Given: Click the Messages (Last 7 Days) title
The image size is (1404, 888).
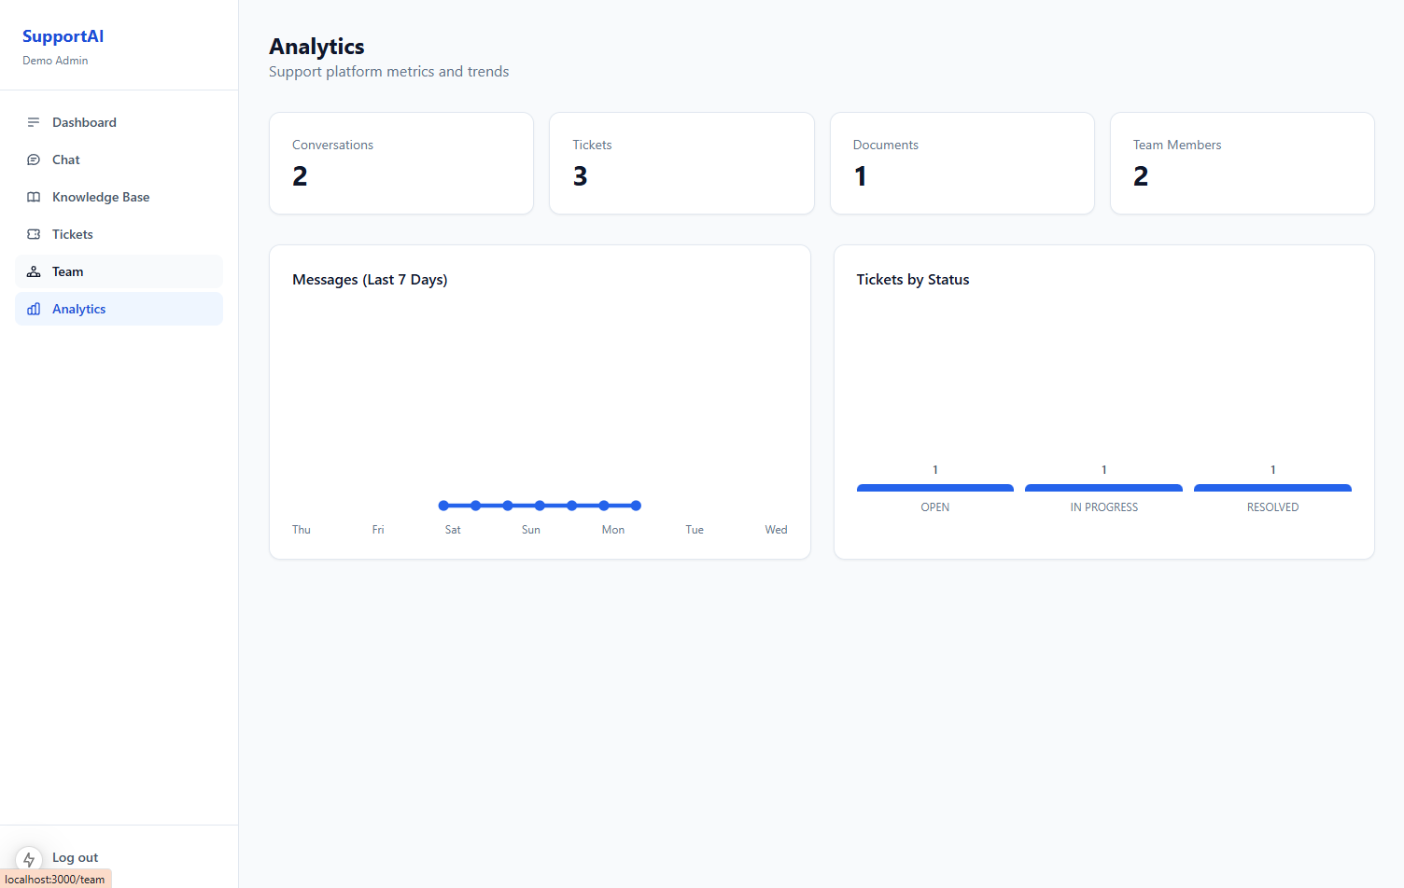Looking at the screenshot, I should pyautogui.click(x=370, y=280).
